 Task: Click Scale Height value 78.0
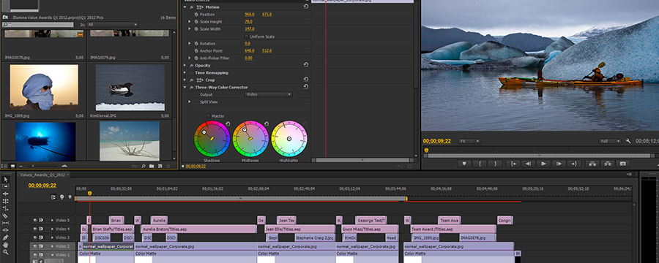click(x=248, y=21)
